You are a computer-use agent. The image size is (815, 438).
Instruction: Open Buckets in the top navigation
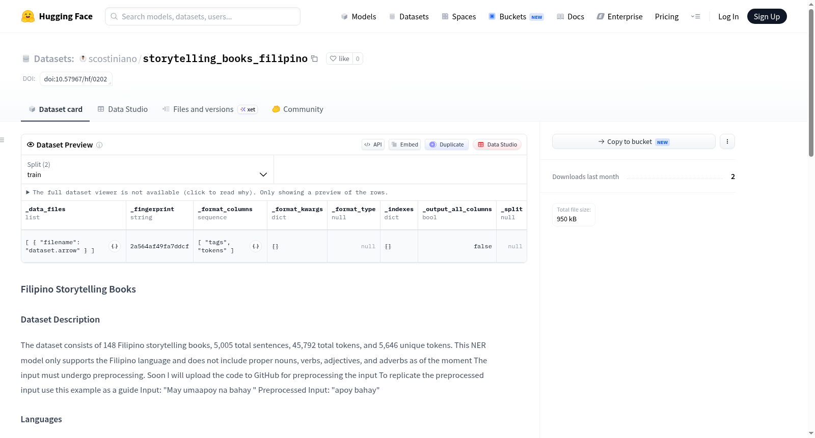point(516,16)
